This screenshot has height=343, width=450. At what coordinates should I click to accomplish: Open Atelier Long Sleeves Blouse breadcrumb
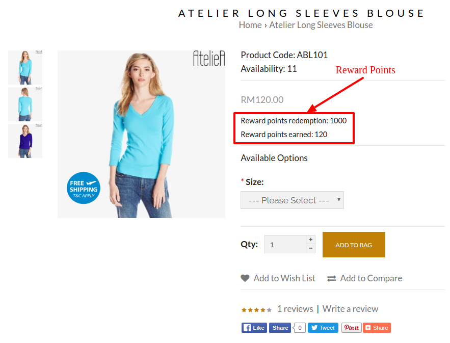point(321,25)
